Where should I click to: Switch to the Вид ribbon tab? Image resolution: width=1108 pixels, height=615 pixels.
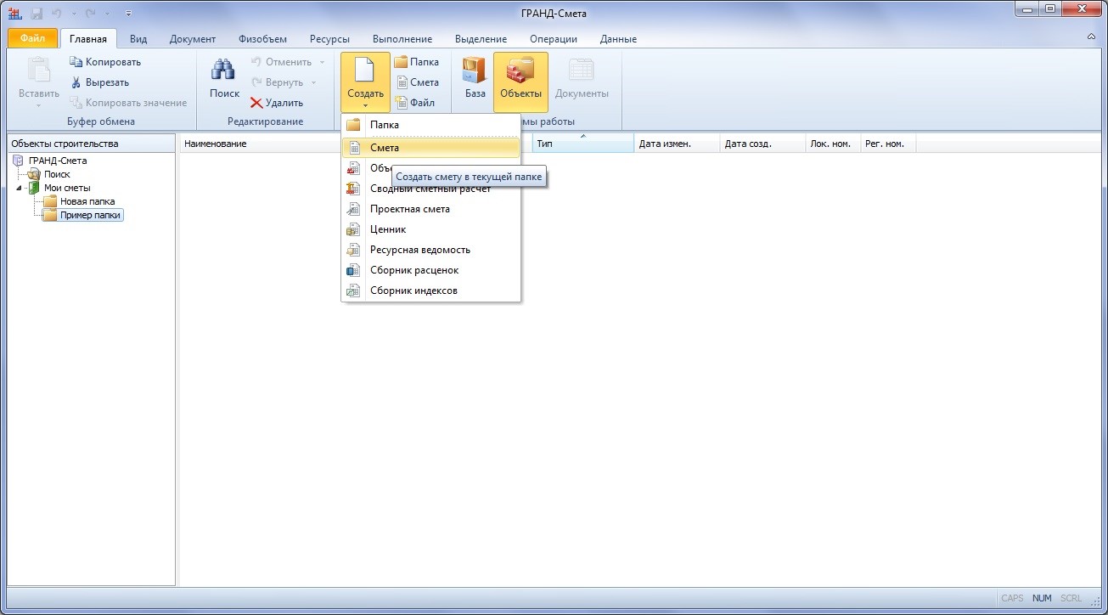138,39
